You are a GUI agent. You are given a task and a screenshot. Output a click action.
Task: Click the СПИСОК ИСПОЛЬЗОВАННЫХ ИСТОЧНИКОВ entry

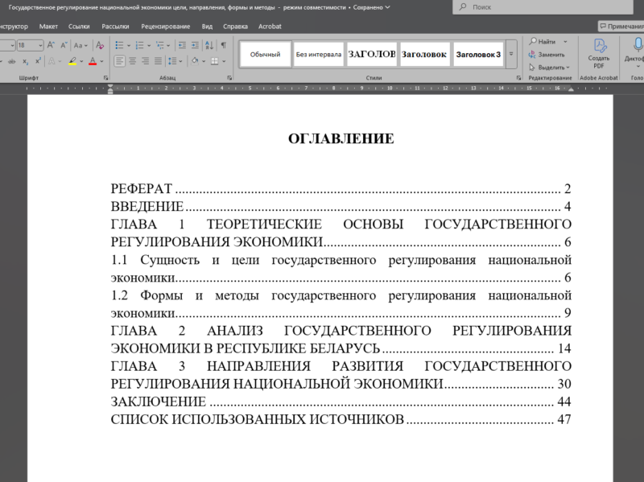[341, 419]
